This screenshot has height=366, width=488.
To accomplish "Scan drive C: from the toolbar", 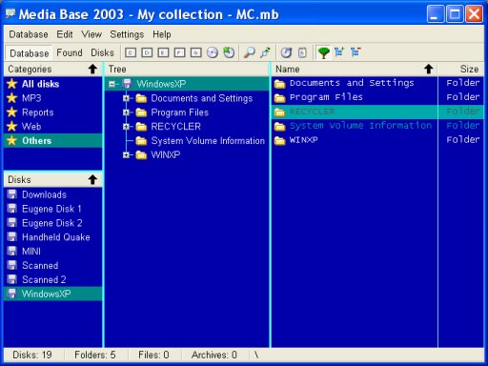I will pos(131,52).
